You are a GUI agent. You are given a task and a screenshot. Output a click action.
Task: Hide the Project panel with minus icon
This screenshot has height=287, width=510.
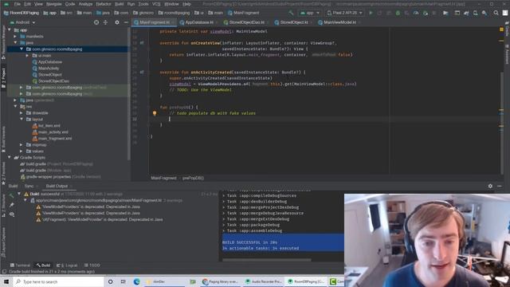click(126, 22)
